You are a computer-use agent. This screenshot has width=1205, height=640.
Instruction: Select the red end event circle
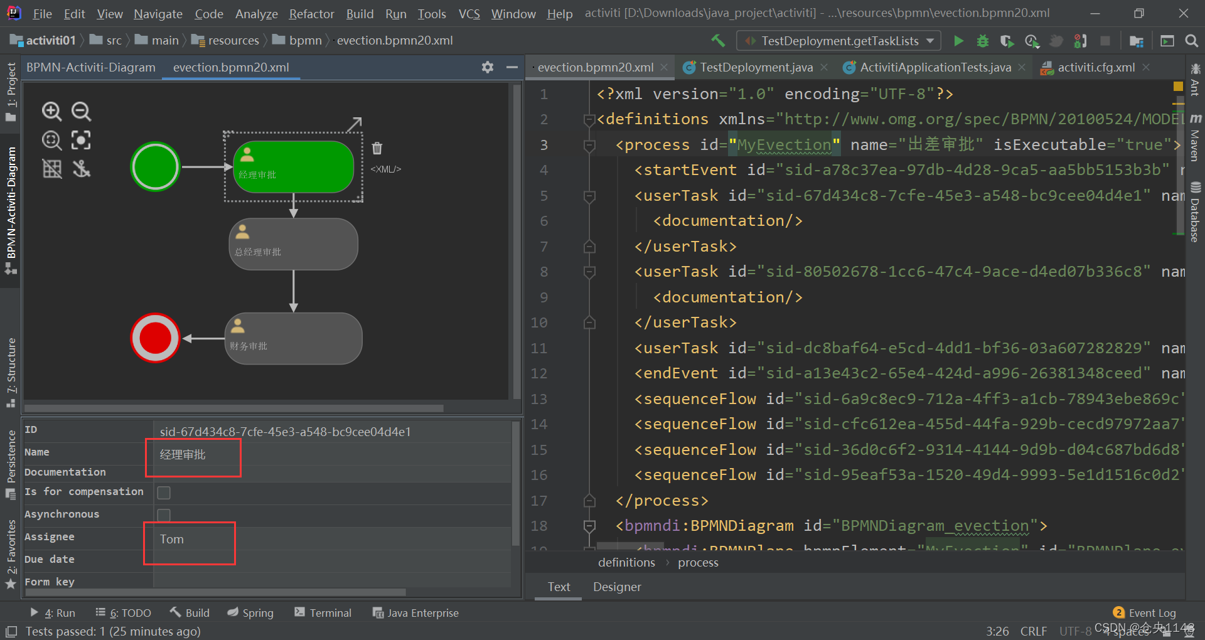(155, 338)
